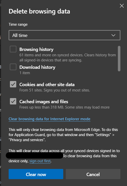
Task: Cancel the delete browsing data dialog
Action: coord(93,174)
